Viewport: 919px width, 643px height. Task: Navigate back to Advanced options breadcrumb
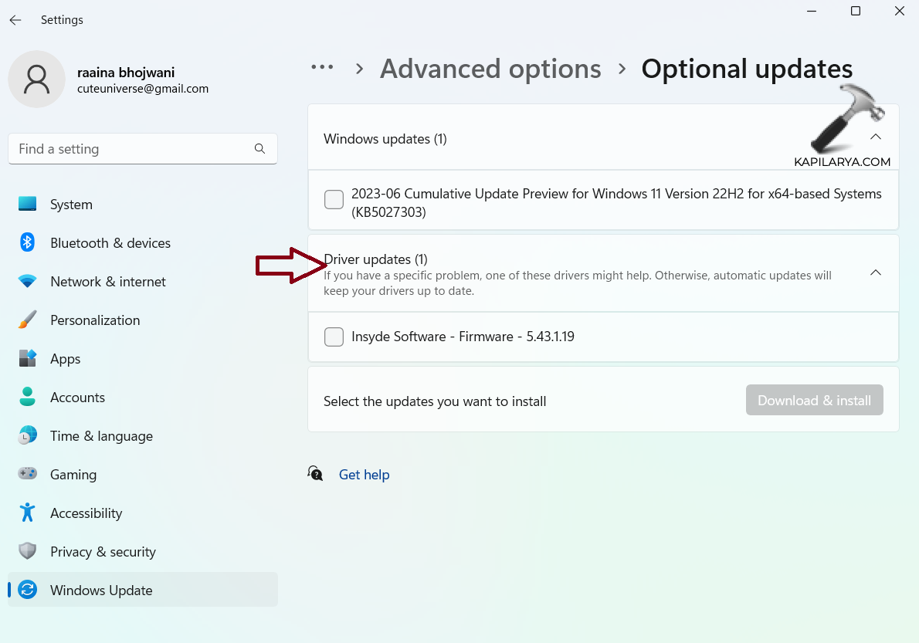(x=490, y=69)
